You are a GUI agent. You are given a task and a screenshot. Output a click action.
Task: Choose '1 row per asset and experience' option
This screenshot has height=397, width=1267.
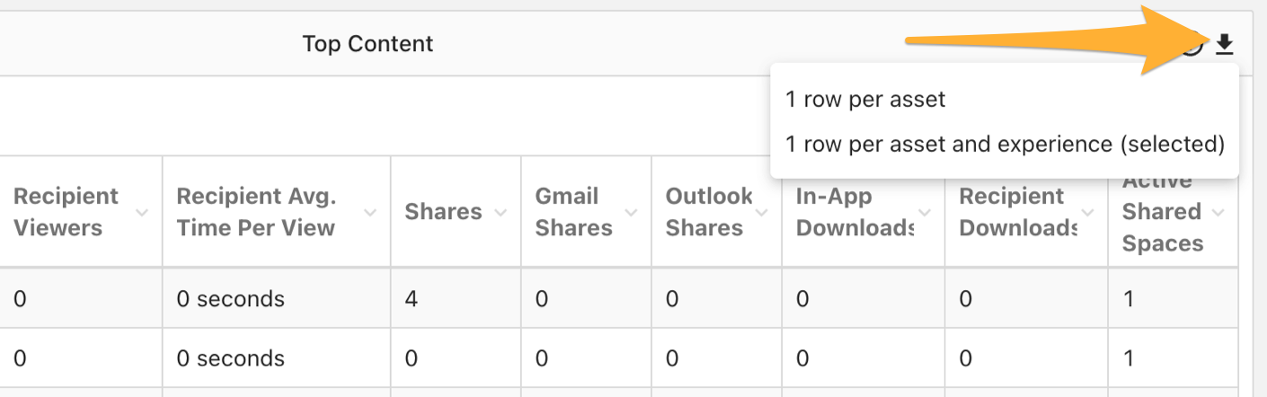[x=1005, y=144]
